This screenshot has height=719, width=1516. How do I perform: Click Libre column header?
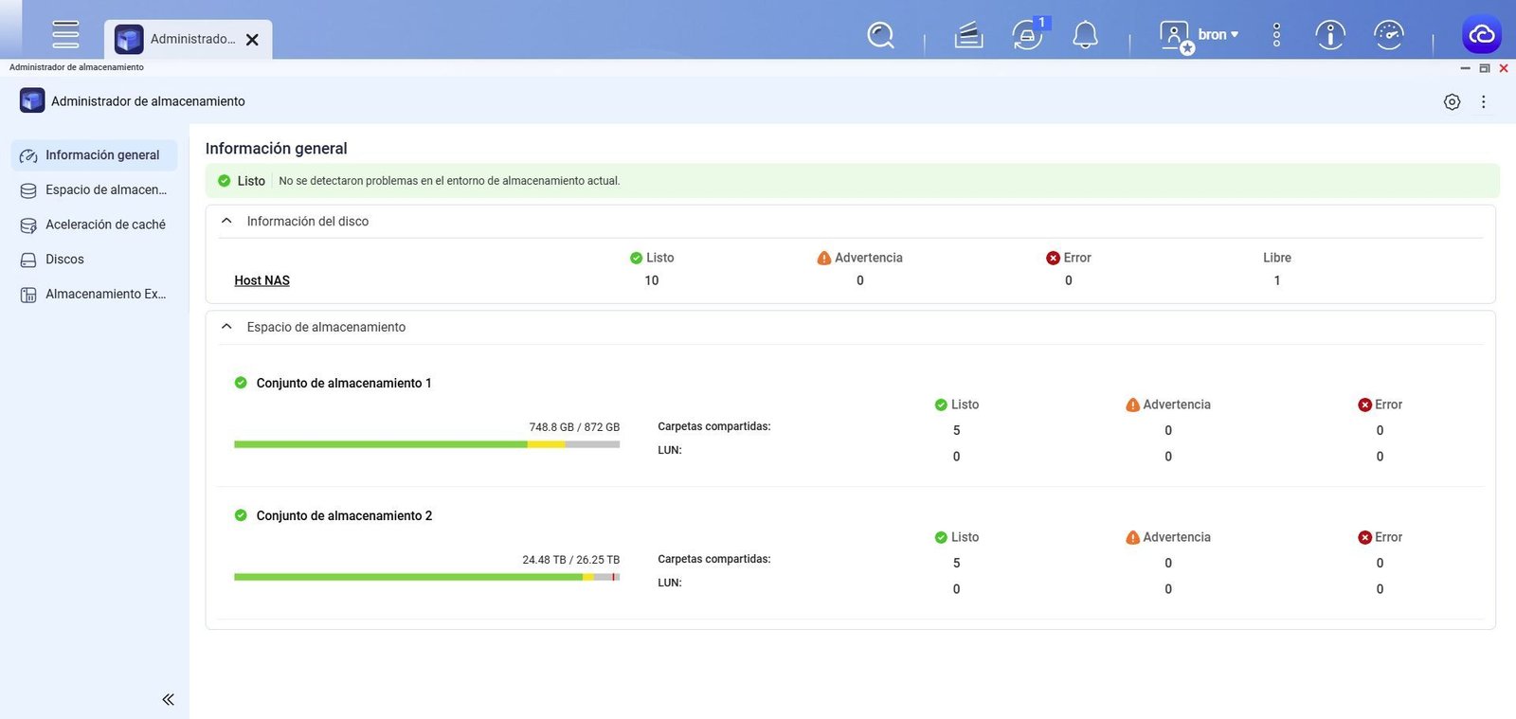tap(1276, 258)
